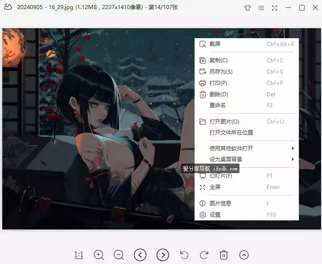Select 打印(P) print option
Viewport: 322px width, 264px height.
(247, 83)
